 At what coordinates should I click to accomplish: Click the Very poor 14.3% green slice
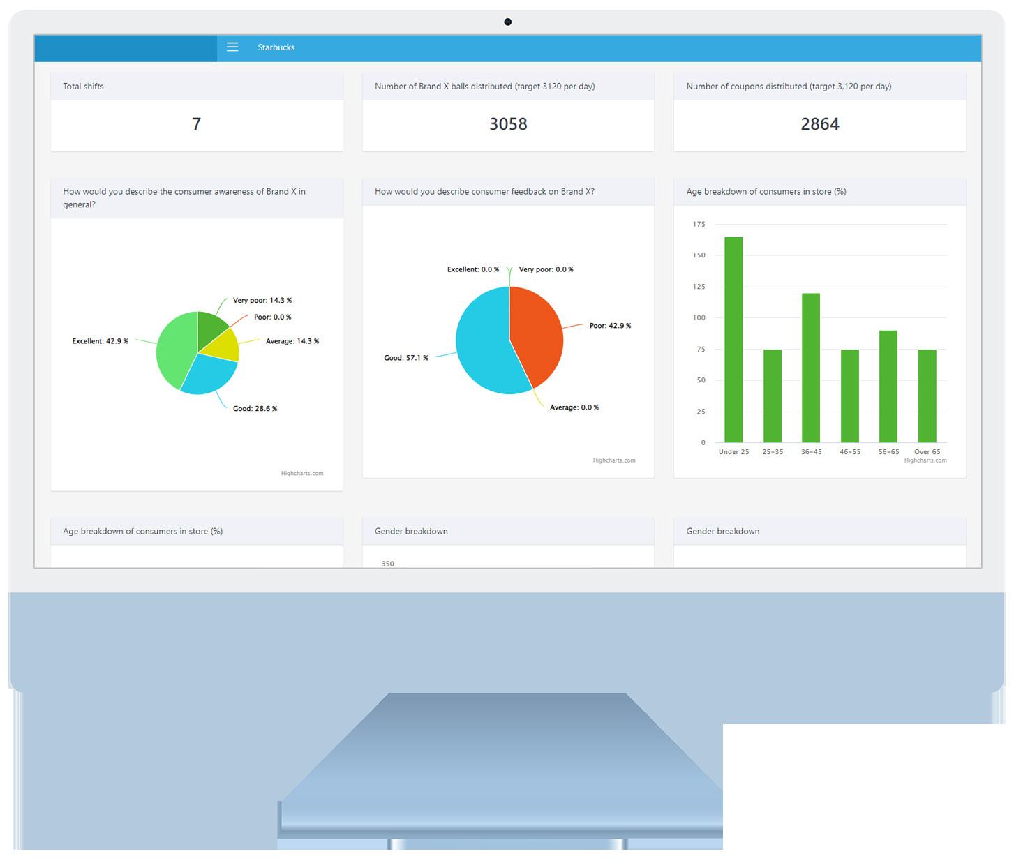tap(210, 328)
